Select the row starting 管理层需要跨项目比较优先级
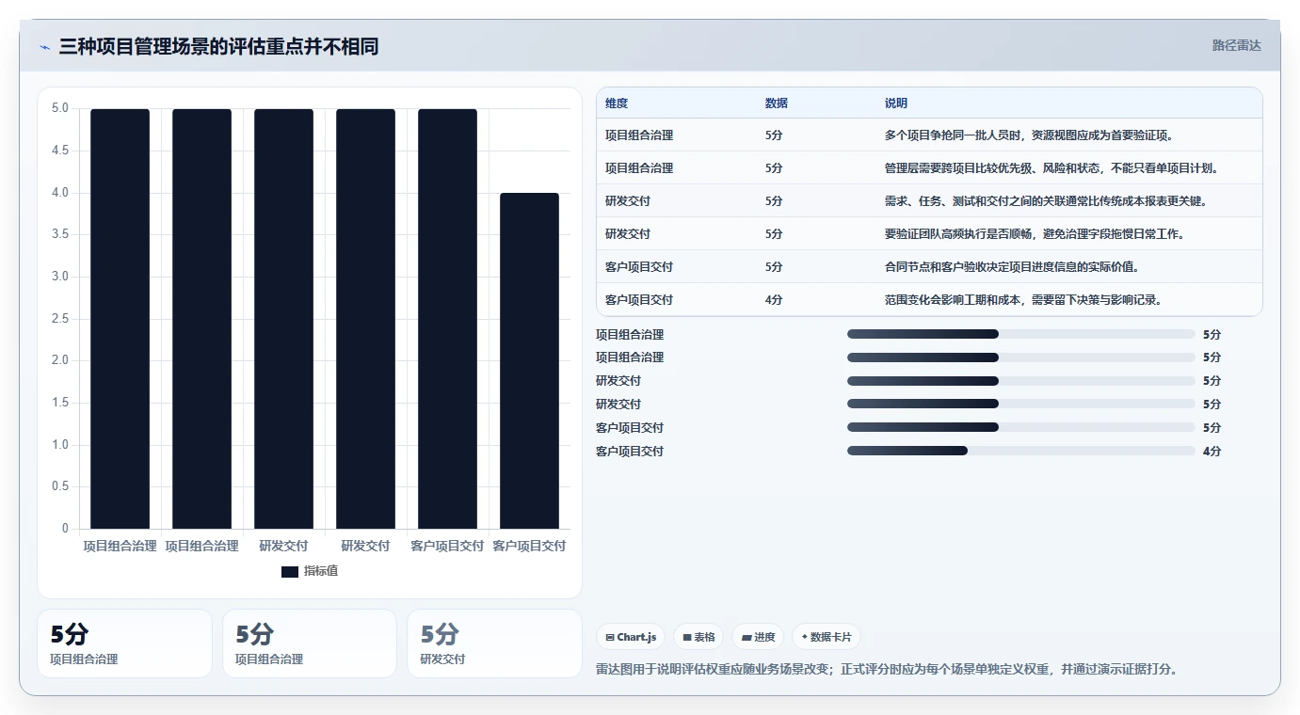1300x715 pixels. (x=929, y=168)
